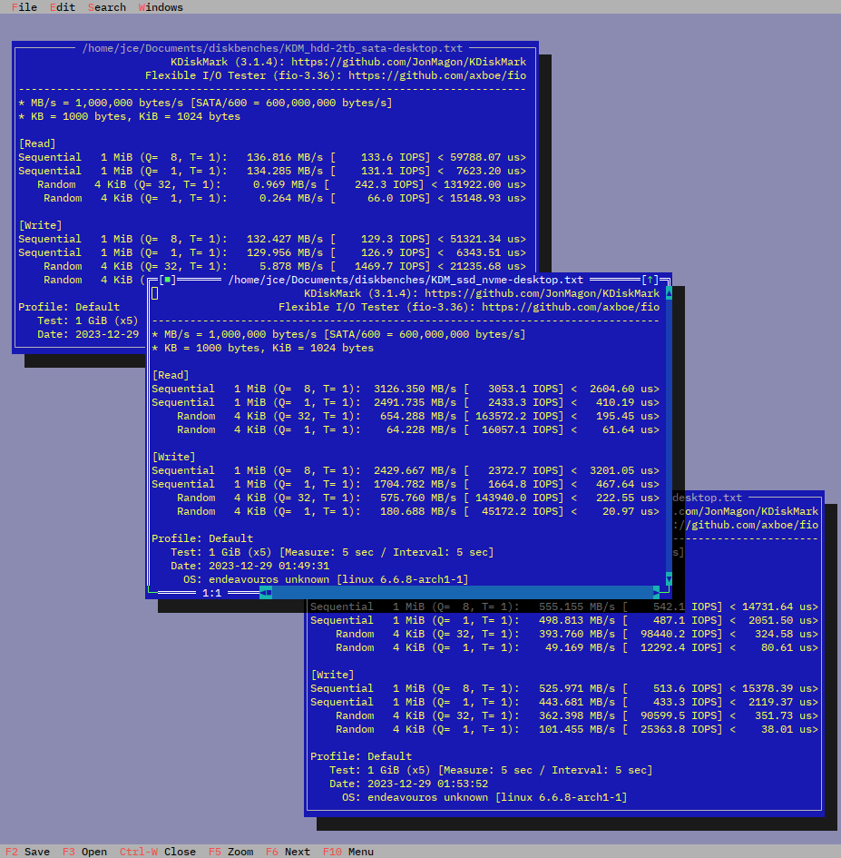The height and width of the screenshot is (858, 841).
Task: Click the 654.288 MB/s value in the nvme window
Action: pos(418,416)
